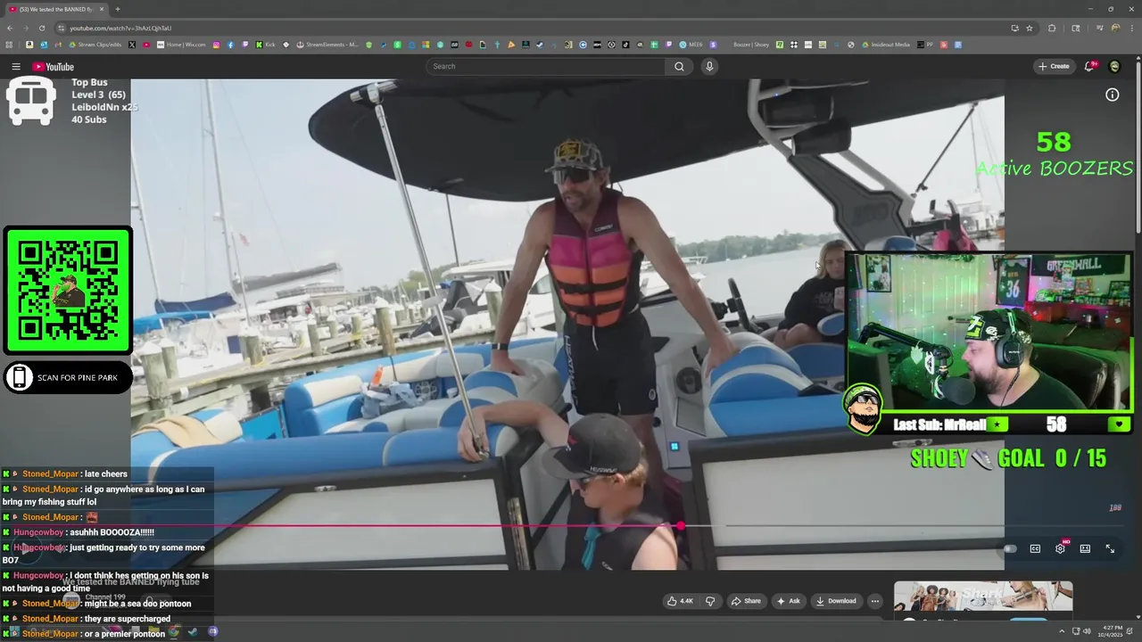1142x642 pixels.
Task: Open the browser extensions puzzle icon
Action: click(1051, 28)
